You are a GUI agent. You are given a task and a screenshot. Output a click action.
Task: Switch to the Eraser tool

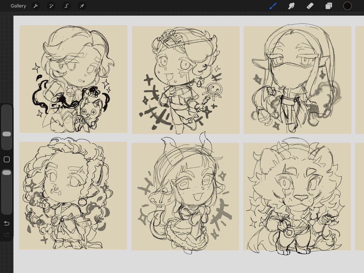click(x=310, y=6)
